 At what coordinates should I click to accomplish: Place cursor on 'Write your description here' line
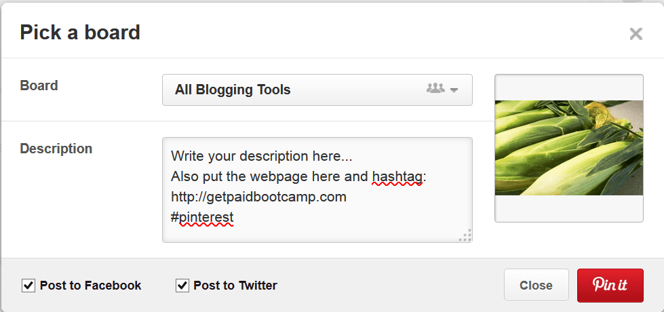(x=261, y=156)
